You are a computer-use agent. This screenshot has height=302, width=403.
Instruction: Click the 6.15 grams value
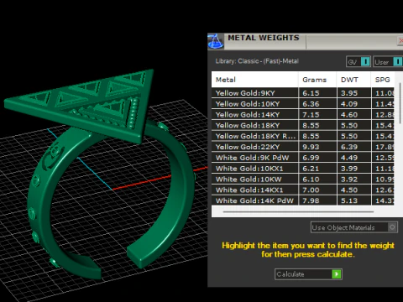point(311,93)
